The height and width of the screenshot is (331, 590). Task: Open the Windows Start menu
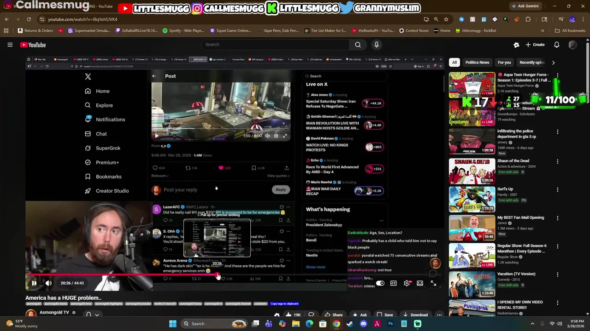[x=172, y=324]
